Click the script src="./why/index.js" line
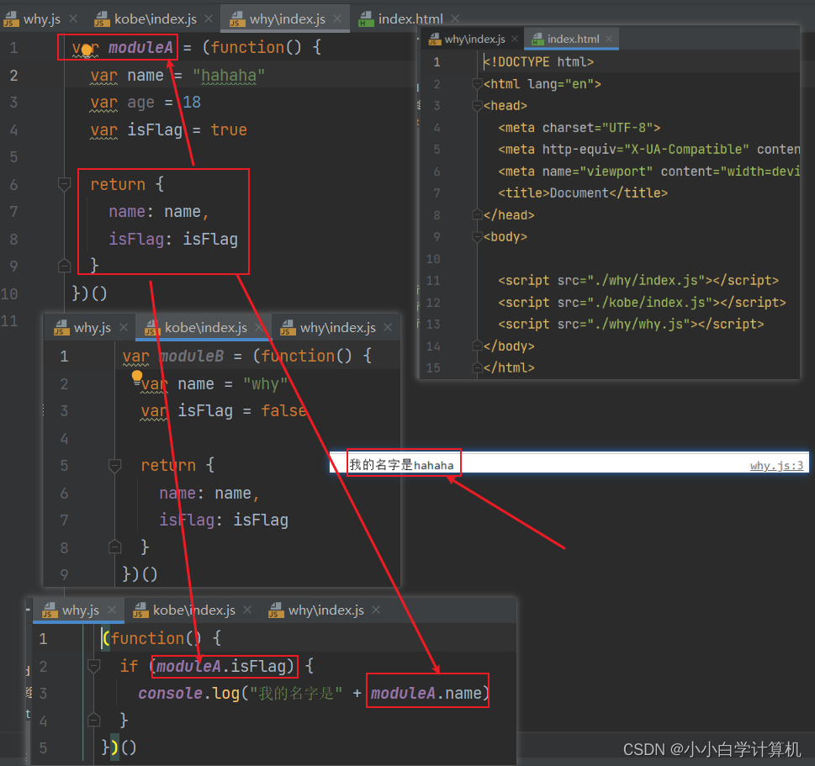The width and height of the screenshot is (815, 766). (x=638, y=280)
